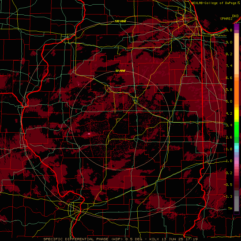Click the cyan segment of the color bar

236,147
